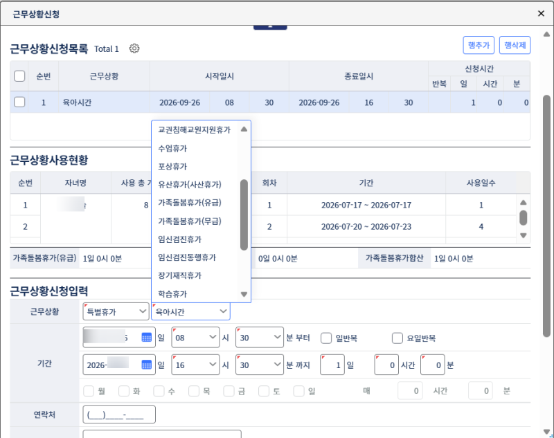This screenshot has height=438, width=554.
Task: Close the 근무상황신청 dialog
Action: tap(541, 13)
